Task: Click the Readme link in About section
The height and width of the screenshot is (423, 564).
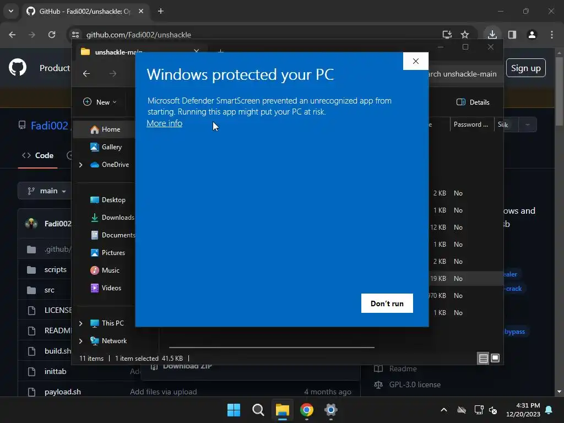Action: coord(403,368)
